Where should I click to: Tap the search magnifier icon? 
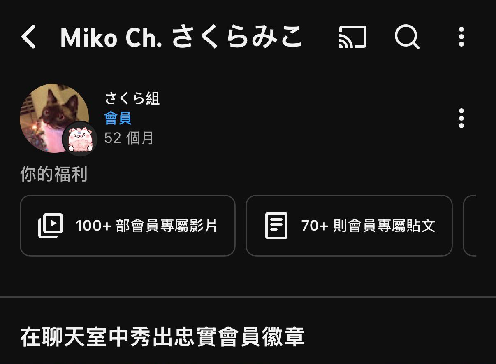pyautogui.click(x=407, y=37)
